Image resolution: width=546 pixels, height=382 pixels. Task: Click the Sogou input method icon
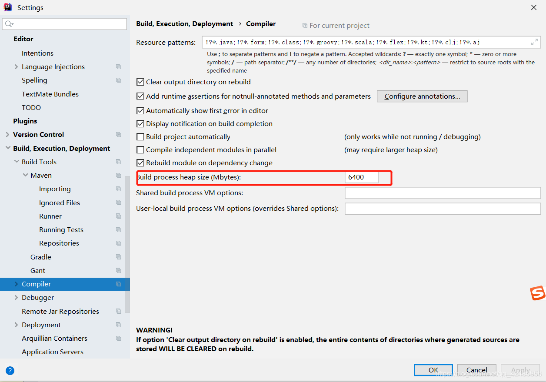click(x=538, y=293)
